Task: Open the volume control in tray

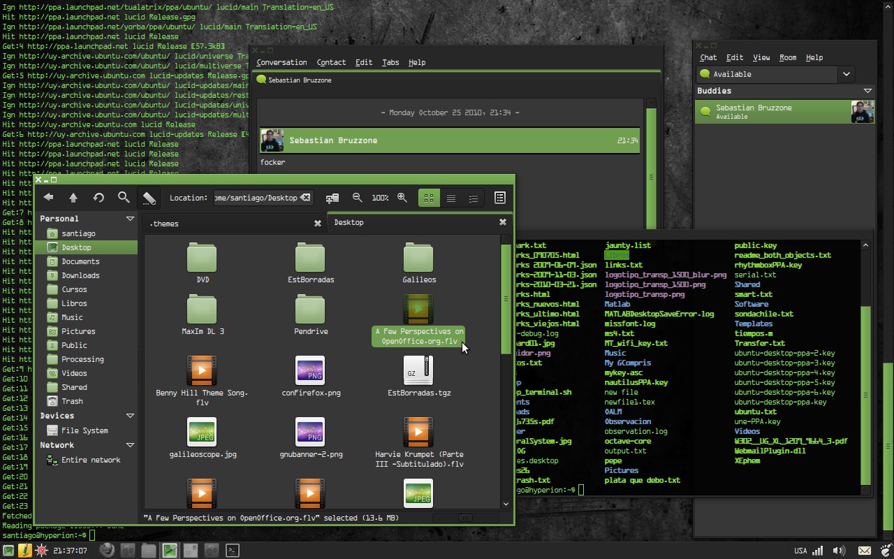Action: (840, 551)
